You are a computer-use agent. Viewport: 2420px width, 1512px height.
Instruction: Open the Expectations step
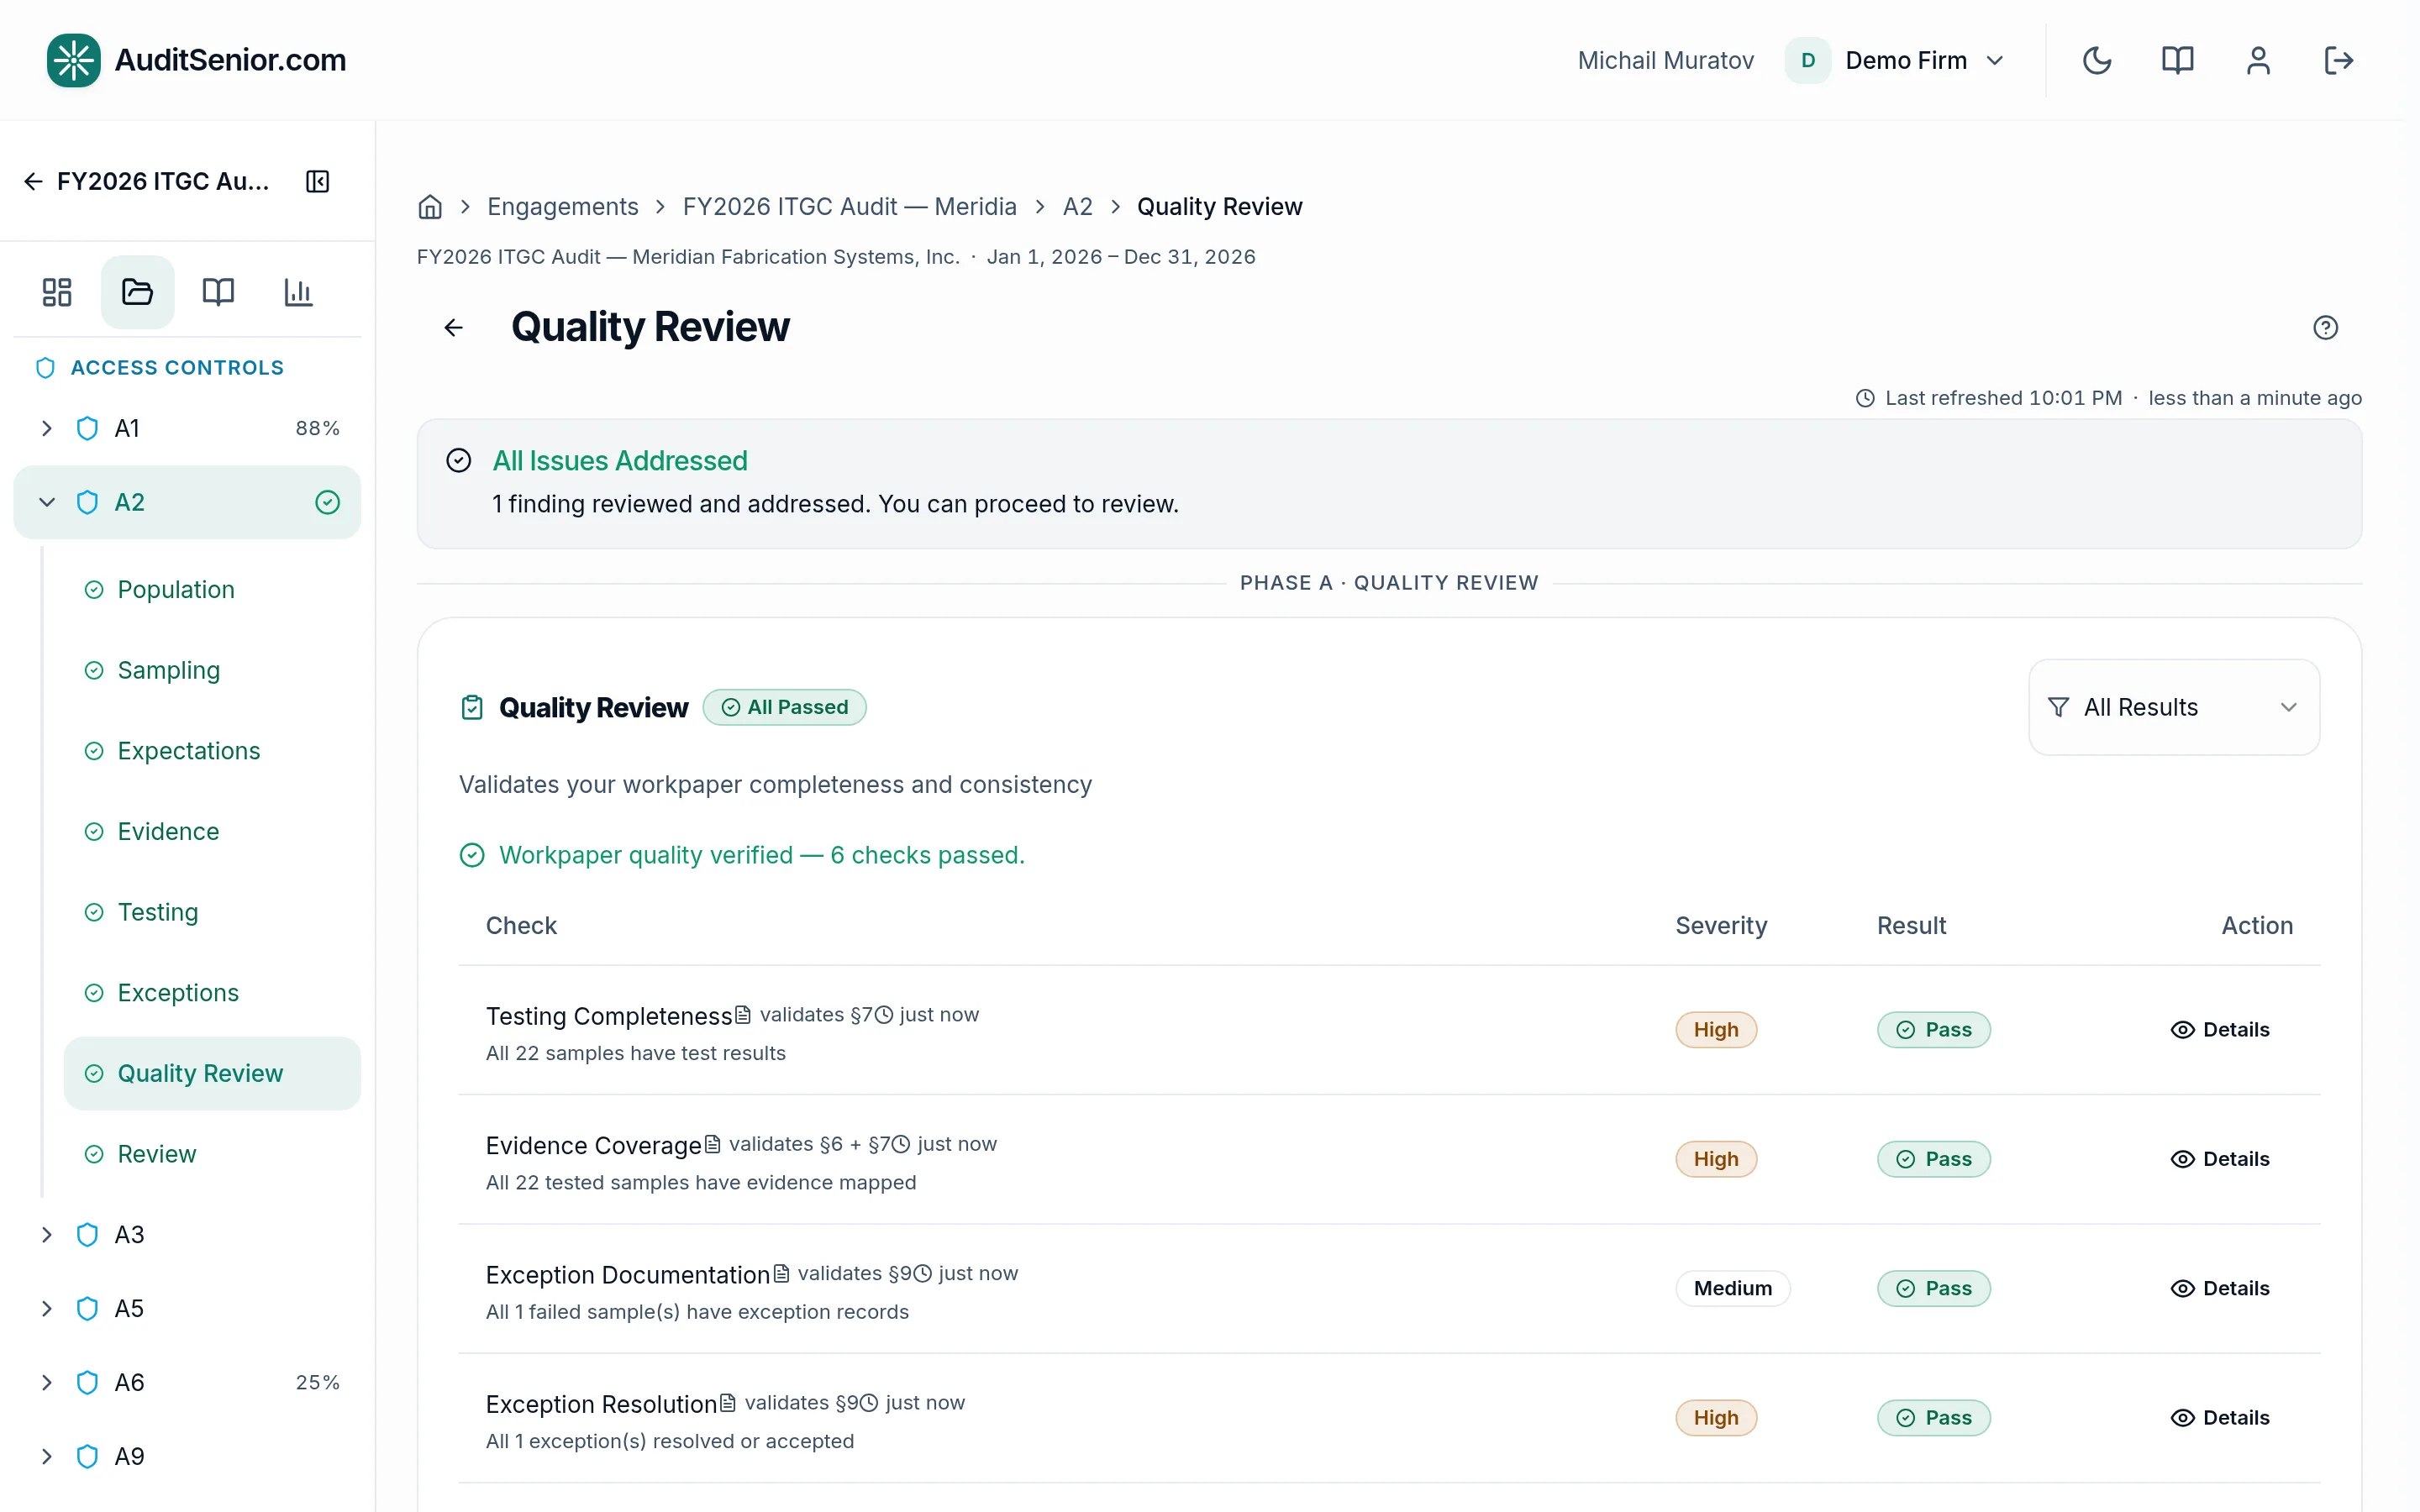pyautogui.click(x=212, y=751)
